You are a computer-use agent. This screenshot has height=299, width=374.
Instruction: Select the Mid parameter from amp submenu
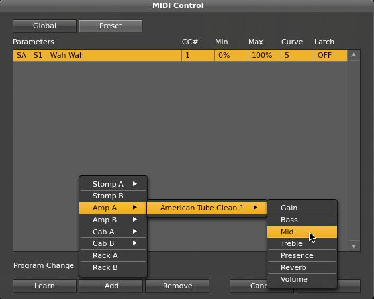coord(302,232)
